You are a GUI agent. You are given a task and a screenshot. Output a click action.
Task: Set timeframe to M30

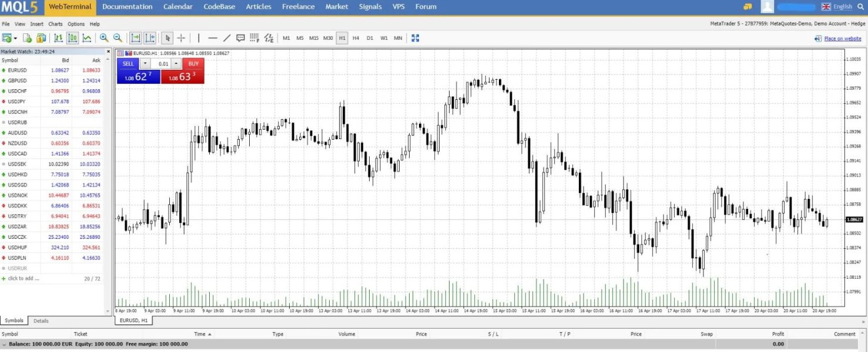click(x=328, y=38)
